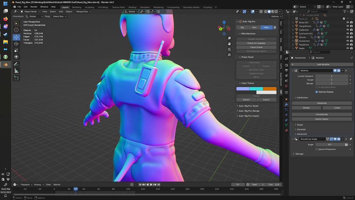Select the Rotate tool in the toolbar
This screenshot has width=355, height=200.
pos(16,44)
